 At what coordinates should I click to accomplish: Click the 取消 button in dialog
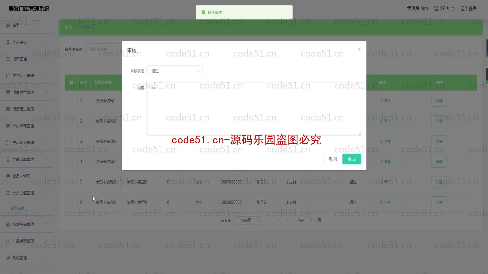333,159
